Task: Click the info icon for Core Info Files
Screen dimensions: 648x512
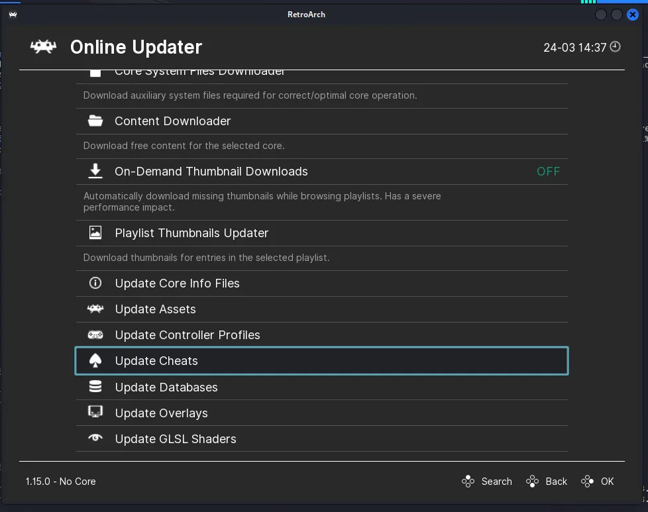Action: point(95,283)
